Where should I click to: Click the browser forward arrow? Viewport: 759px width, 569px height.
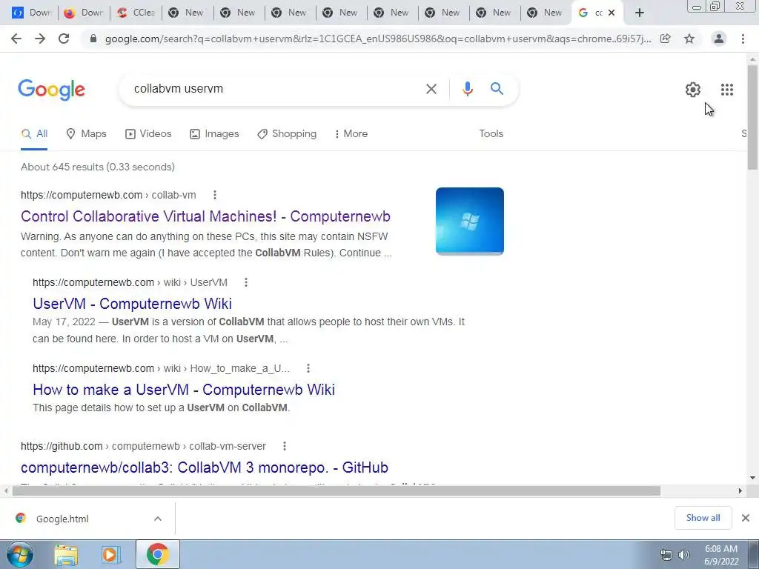pyautogui.click(x=40, y=39)
